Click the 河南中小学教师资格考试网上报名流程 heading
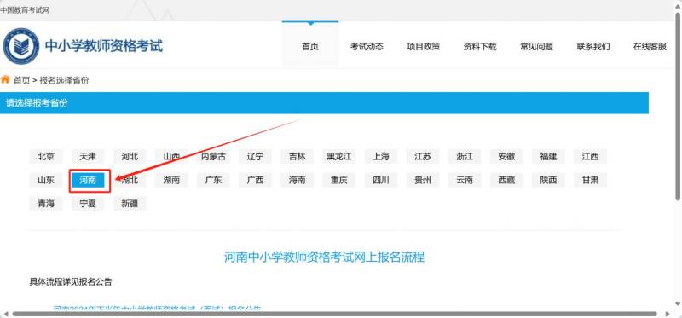The width and height of the screenshot is (682, 318). pyautogui.click(x=324, y=257)
